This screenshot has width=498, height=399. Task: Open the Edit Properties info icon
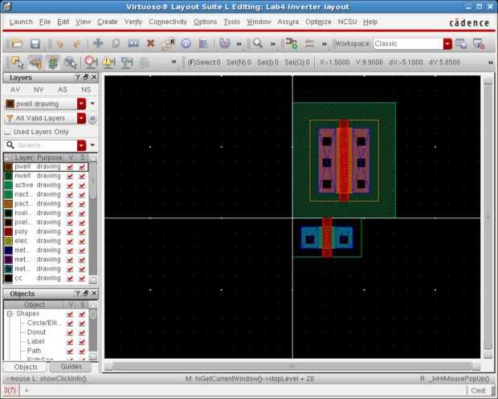tap(186, 43)
